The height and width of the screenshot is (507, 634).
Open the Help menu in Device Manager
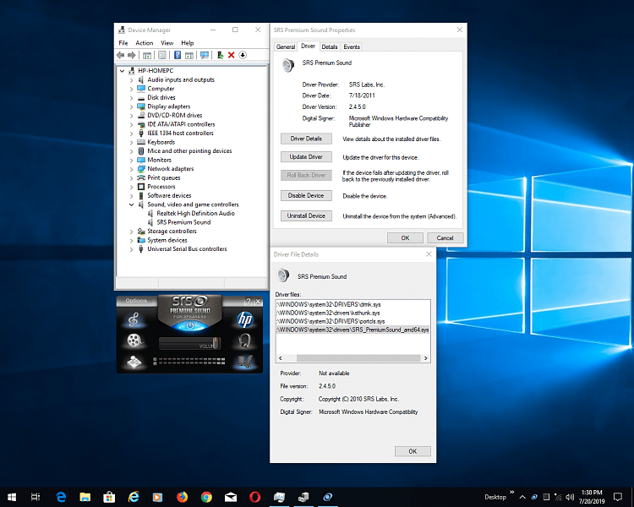click(x=187, y=43)
